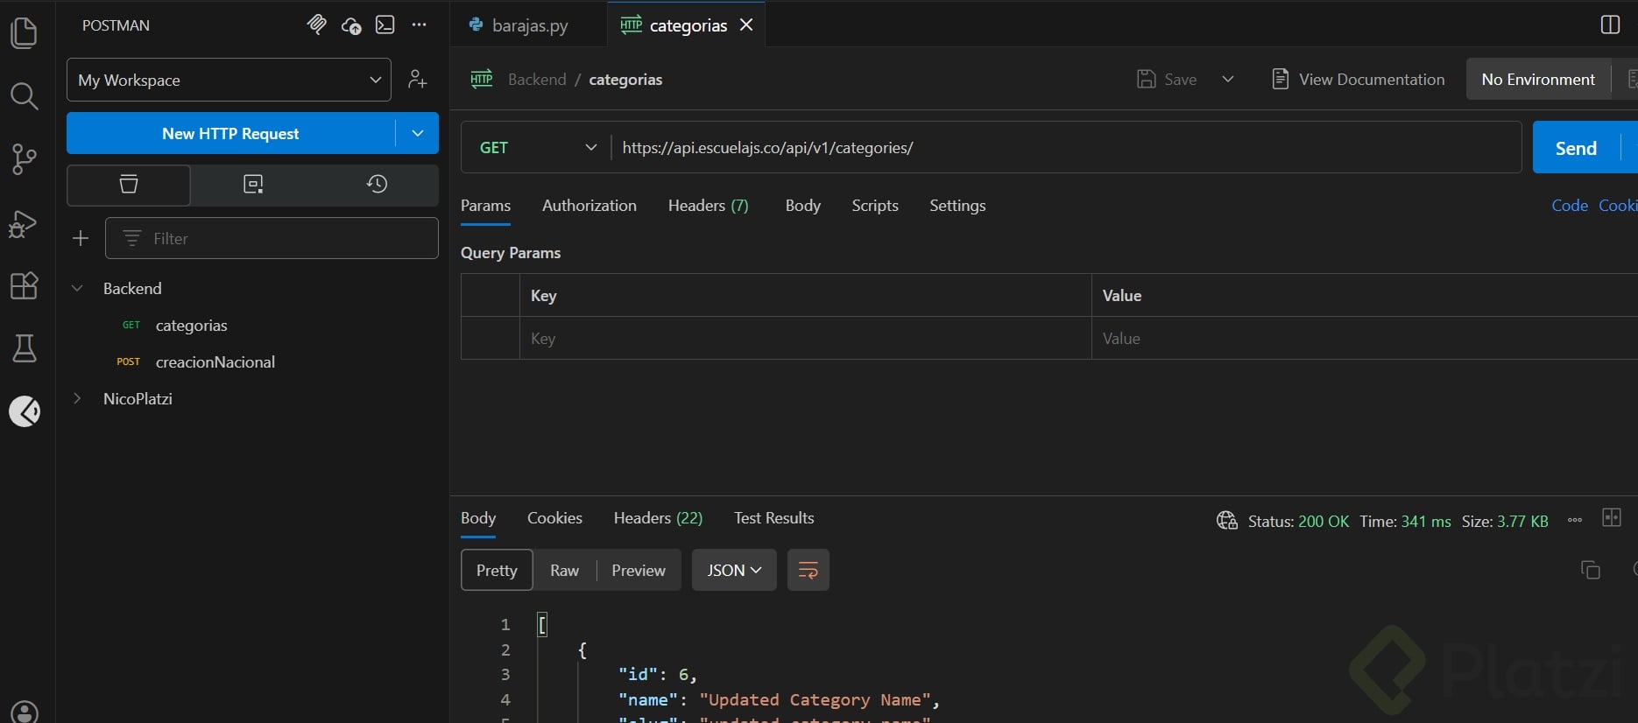Open the Source Control icon in sidebar
Image resolution: width=1638 pixels, height=723 pixels.
pyautogui.click(x=24, y=158)
